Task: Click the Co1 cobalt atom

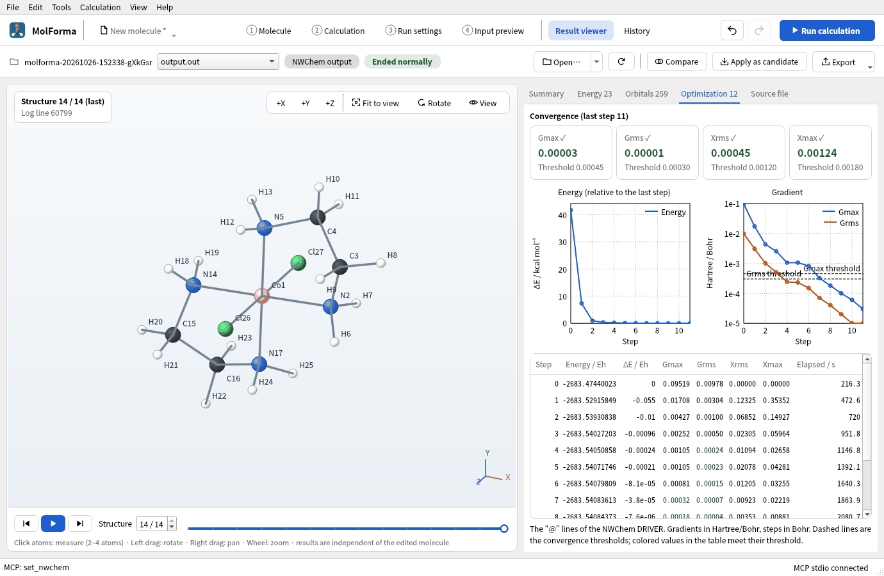Action: pos(262,296)
